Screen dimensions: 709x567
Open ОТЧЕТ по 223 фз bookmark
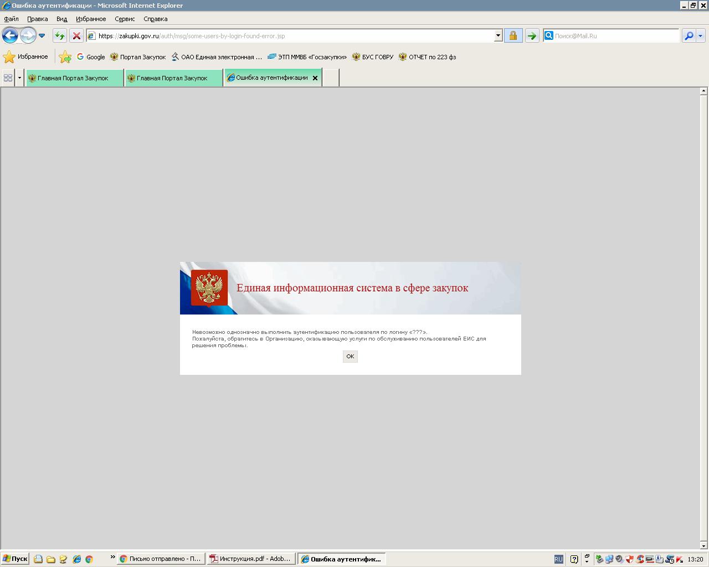(427, 57)
